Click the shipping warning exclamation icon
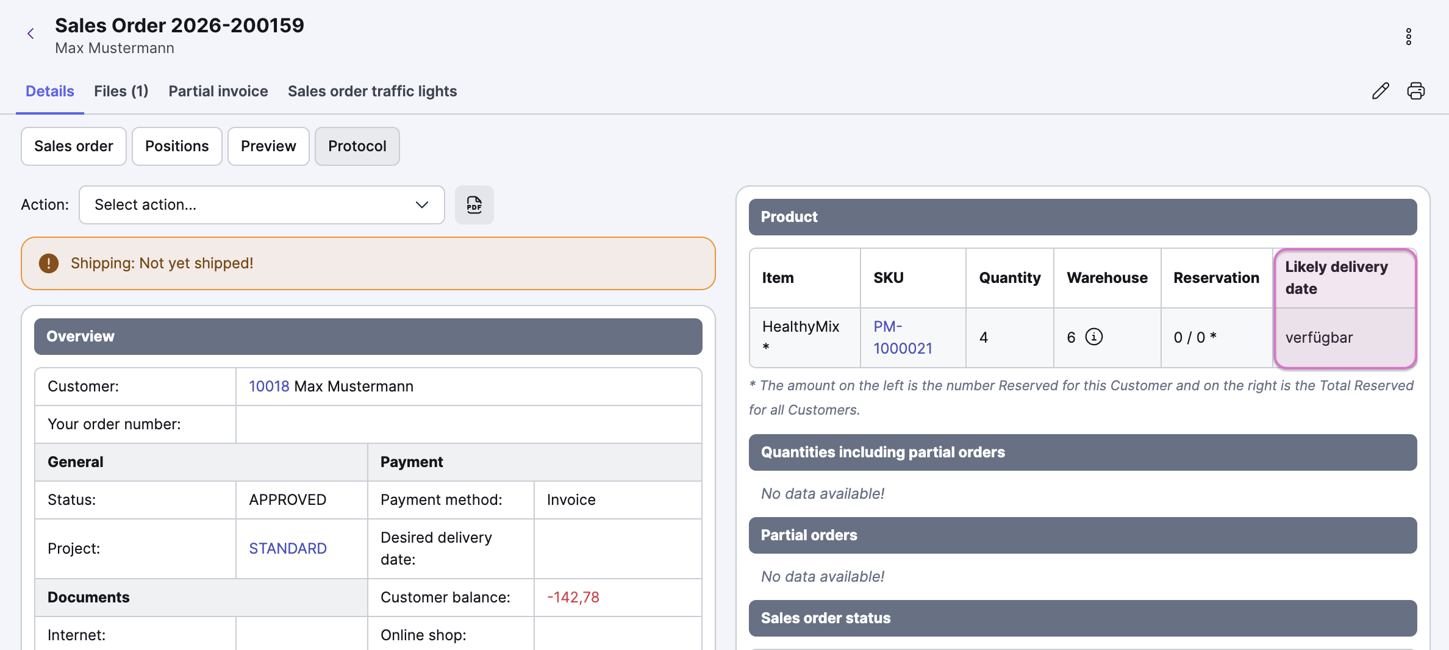Viewport: 1449px width, 650px height. [49, 263]
